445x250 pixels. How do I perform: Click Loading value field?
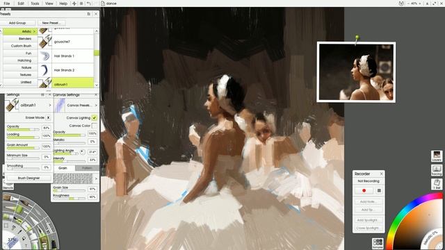pos(47,136)
